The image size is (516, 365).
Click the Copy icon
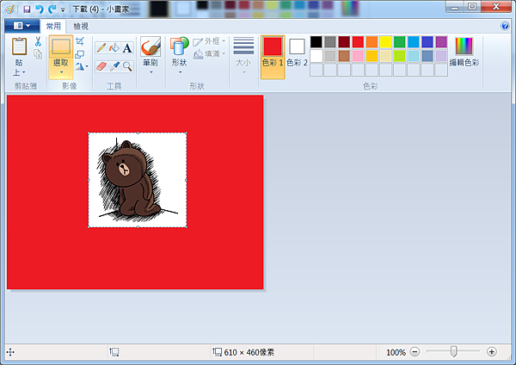[38, 54]
